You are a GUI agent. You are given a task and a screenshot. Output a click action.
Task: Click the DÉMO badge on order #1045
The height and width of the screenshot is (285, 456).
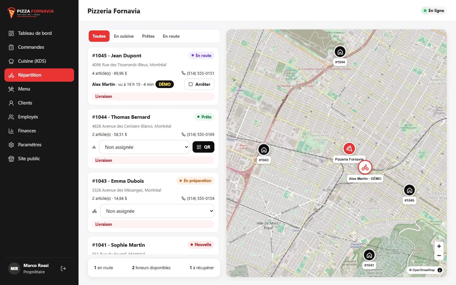point(165,84)
